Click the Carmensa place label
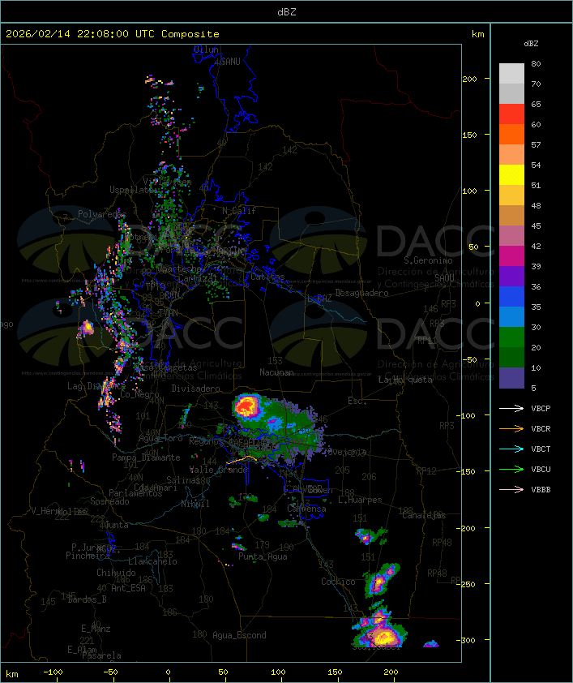 coord(306,509)
